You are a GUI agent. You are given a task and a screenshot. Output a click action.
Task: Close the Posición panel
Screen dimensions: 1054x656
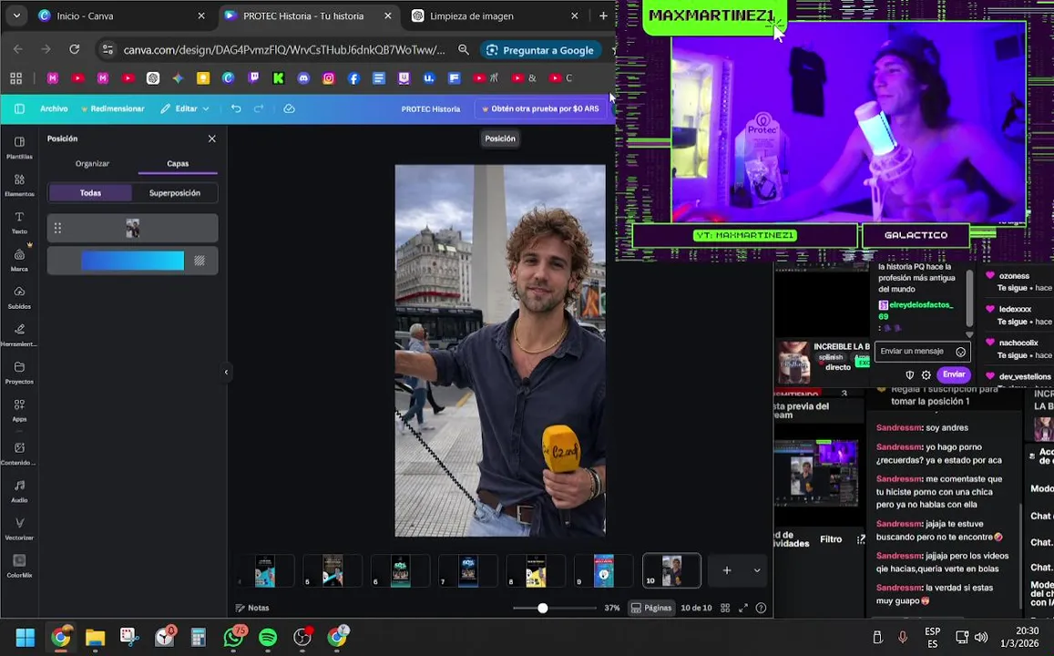tap(211, 138)
